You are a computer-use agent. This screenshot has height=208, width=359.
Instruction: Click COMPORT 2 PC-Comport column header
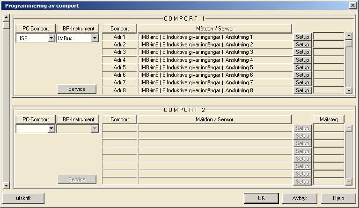(x=36, y=119)
